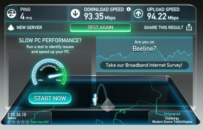Viewport: 203px width, 130px height.
Task: Click the upload speed arrow icon
Action: click(138, 14)
